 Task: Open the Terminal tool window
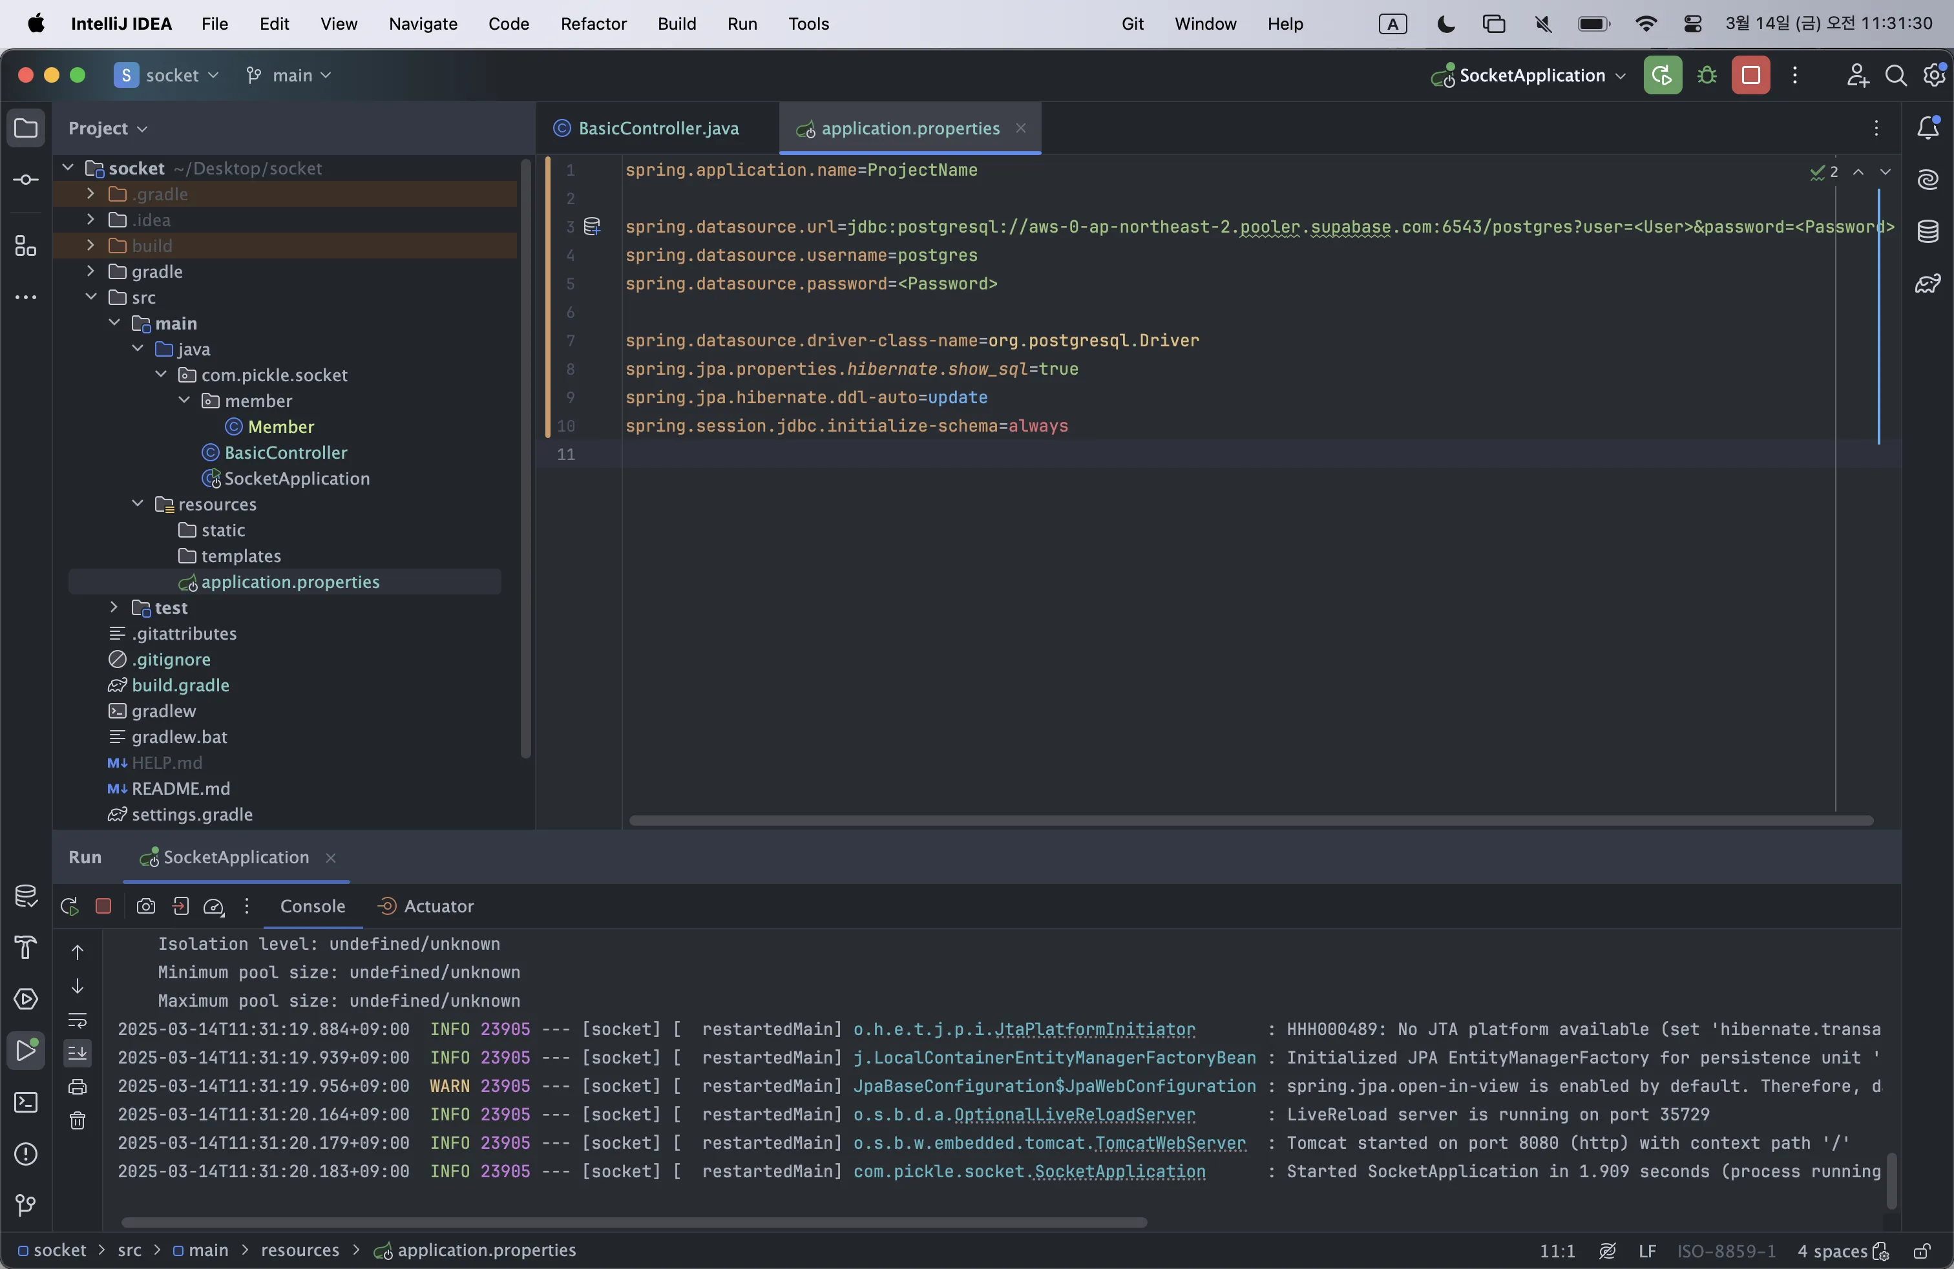pos(25,1102)
